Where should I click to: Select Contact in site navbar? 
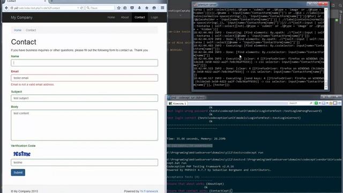click(x=139, y=17)
